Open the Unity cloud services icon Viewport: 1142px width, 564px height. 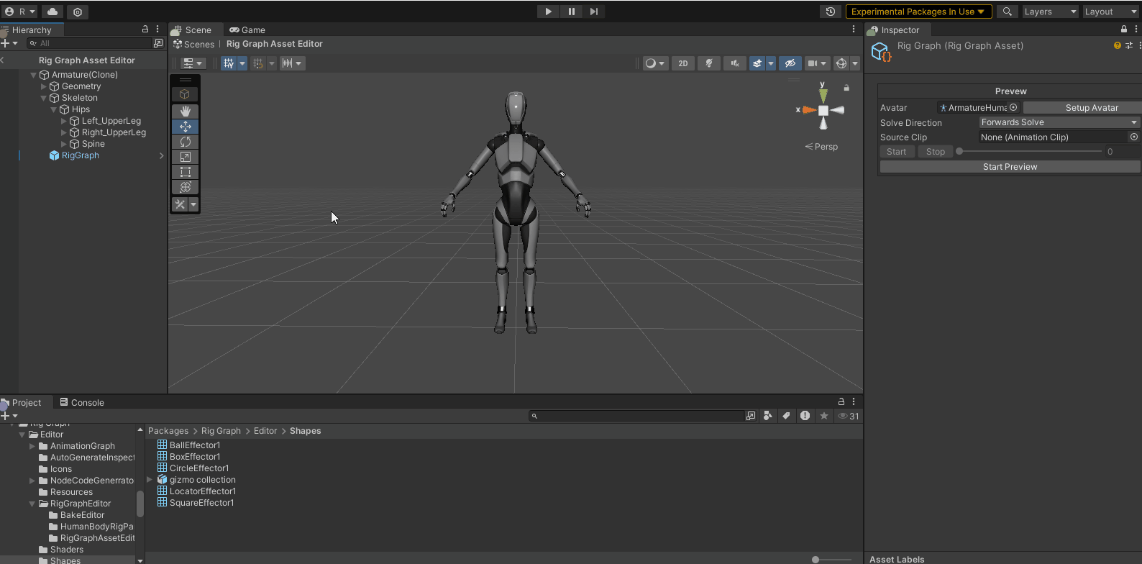click(x=52, y=12)
